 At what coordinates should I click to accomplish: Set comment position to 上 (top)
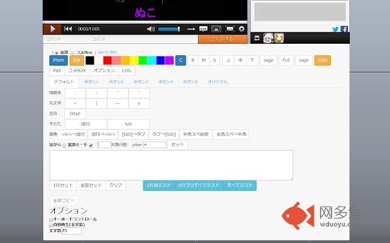[229, 60]
